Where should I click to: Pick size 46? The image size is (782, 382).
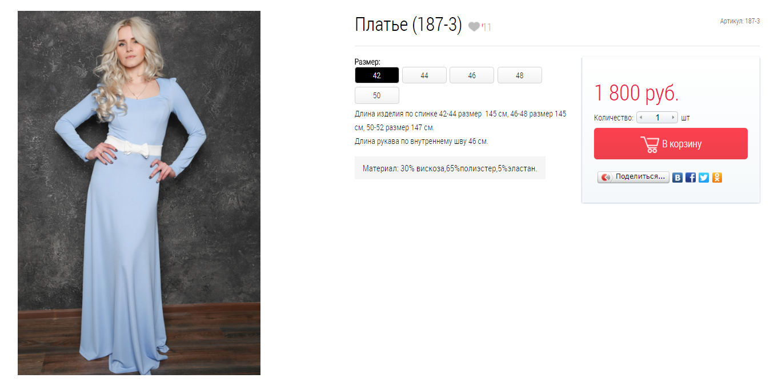click(x=472, y=75)
